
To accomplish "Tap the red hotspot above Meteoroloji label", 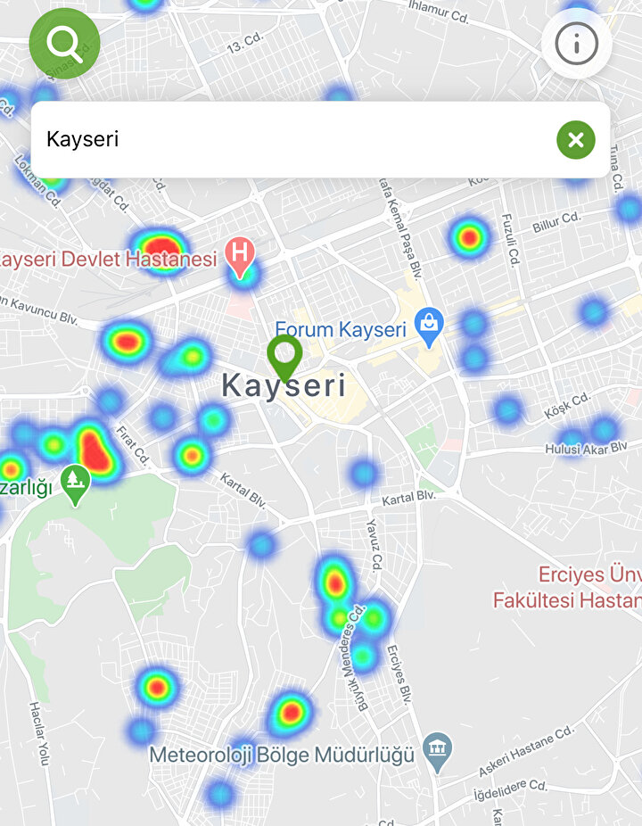I will coord(290,712).
